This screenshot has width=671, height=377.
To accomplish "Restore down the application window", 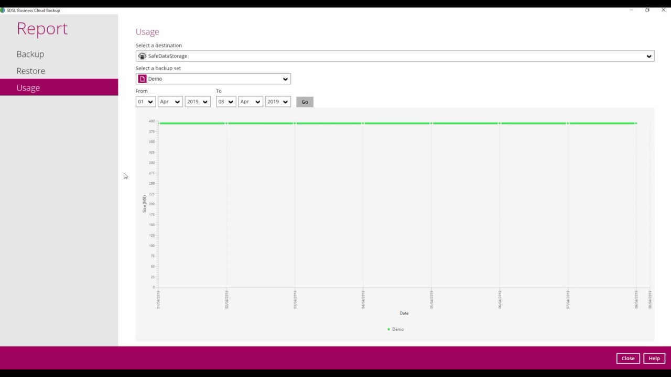I will (x=647, y=10).
